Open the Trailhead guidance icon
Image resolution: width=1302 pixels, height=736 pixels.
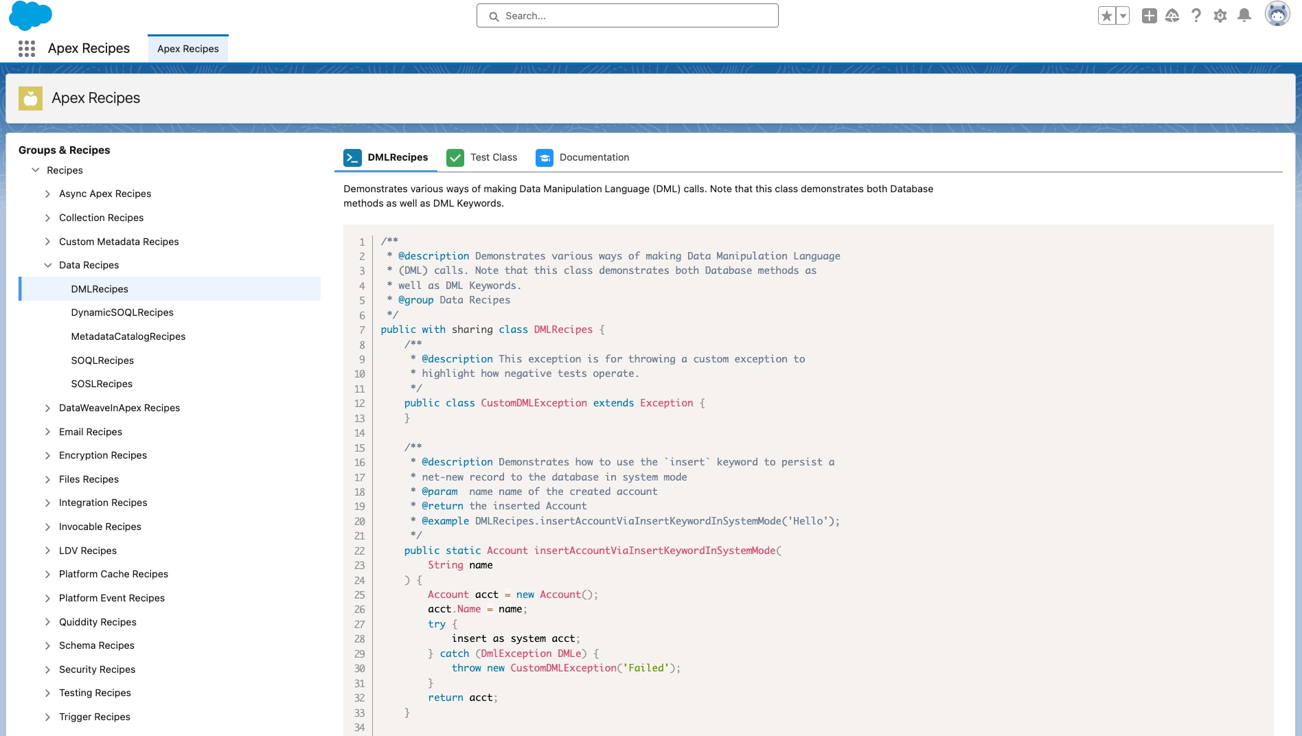[1172, 16]
